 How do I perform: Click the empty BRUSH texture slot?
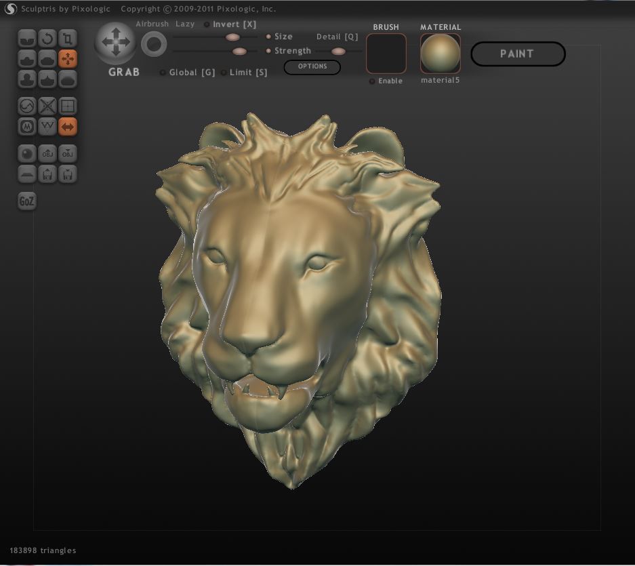386,54
